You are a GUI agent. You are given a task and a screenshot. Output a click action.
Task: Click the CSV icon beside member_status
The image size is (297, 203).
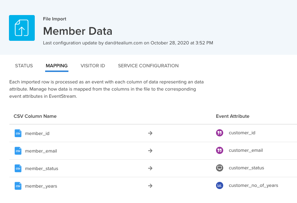pyautogui.click(x=18, y=168)
